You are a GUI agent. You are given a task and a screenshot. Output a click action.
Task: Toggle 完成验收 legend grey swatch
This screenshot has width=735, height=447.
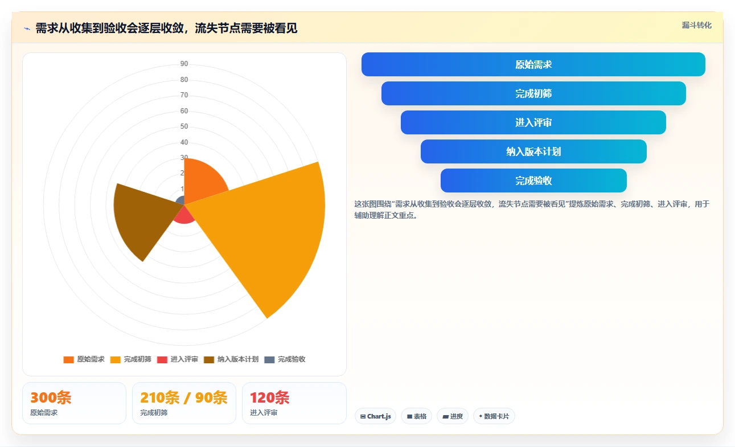point(270,359)
